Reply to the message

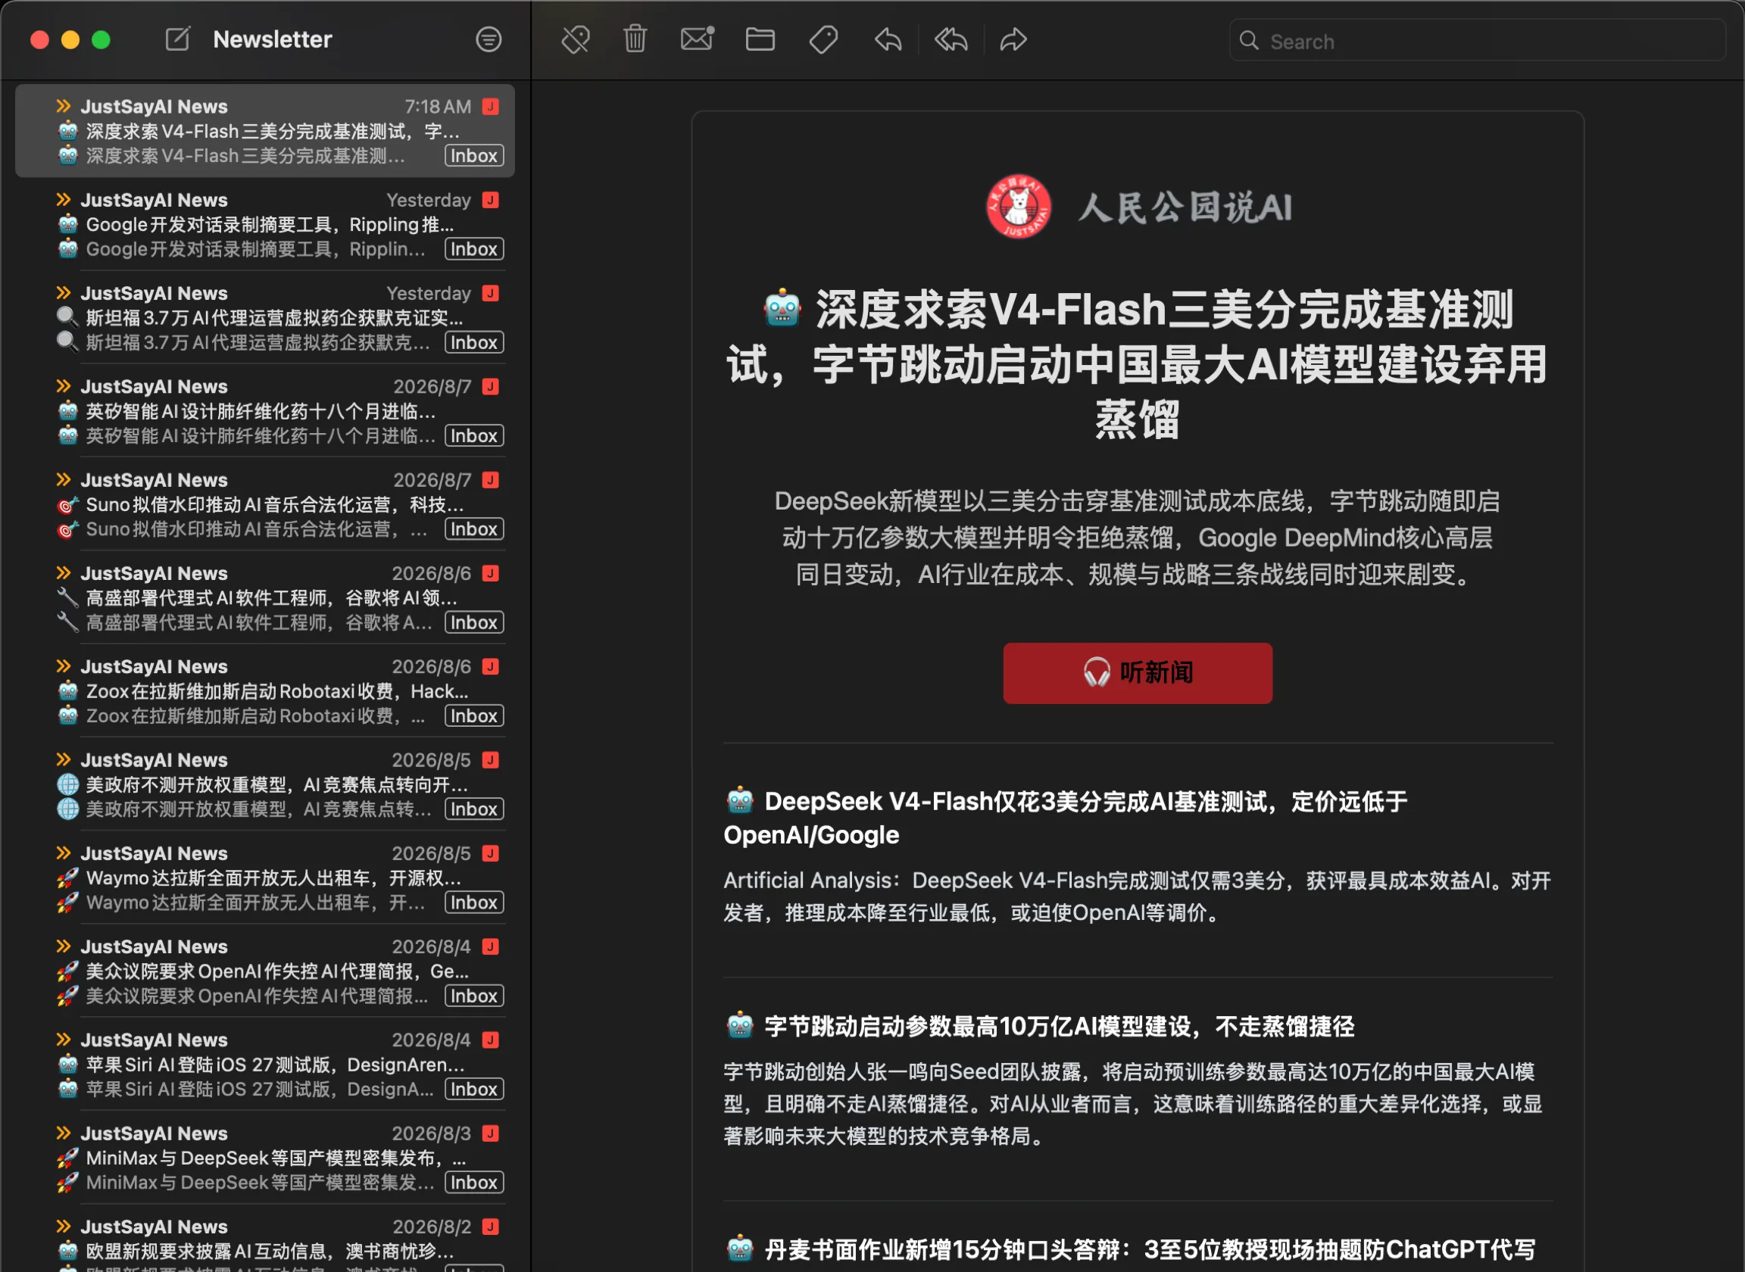tap(888, 39)
